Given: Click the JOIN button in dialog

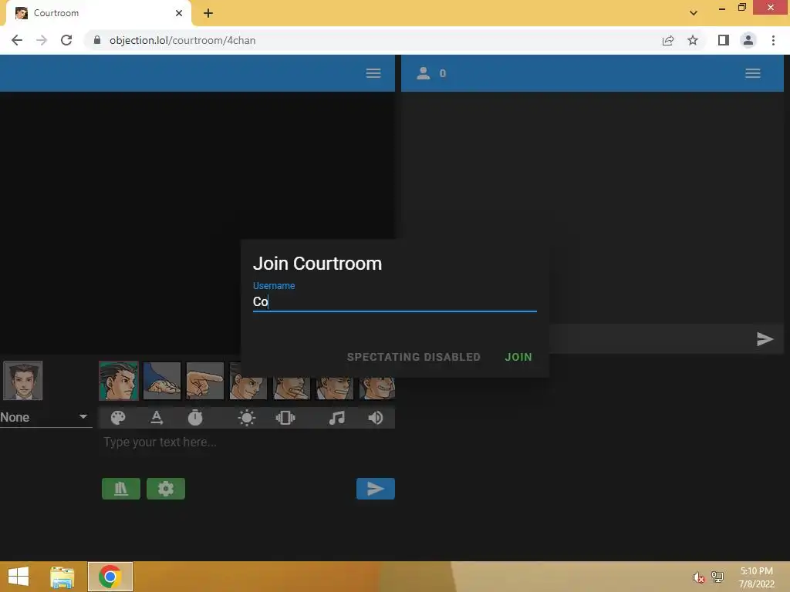Looking at the screenshot, I should coord(518,357).
